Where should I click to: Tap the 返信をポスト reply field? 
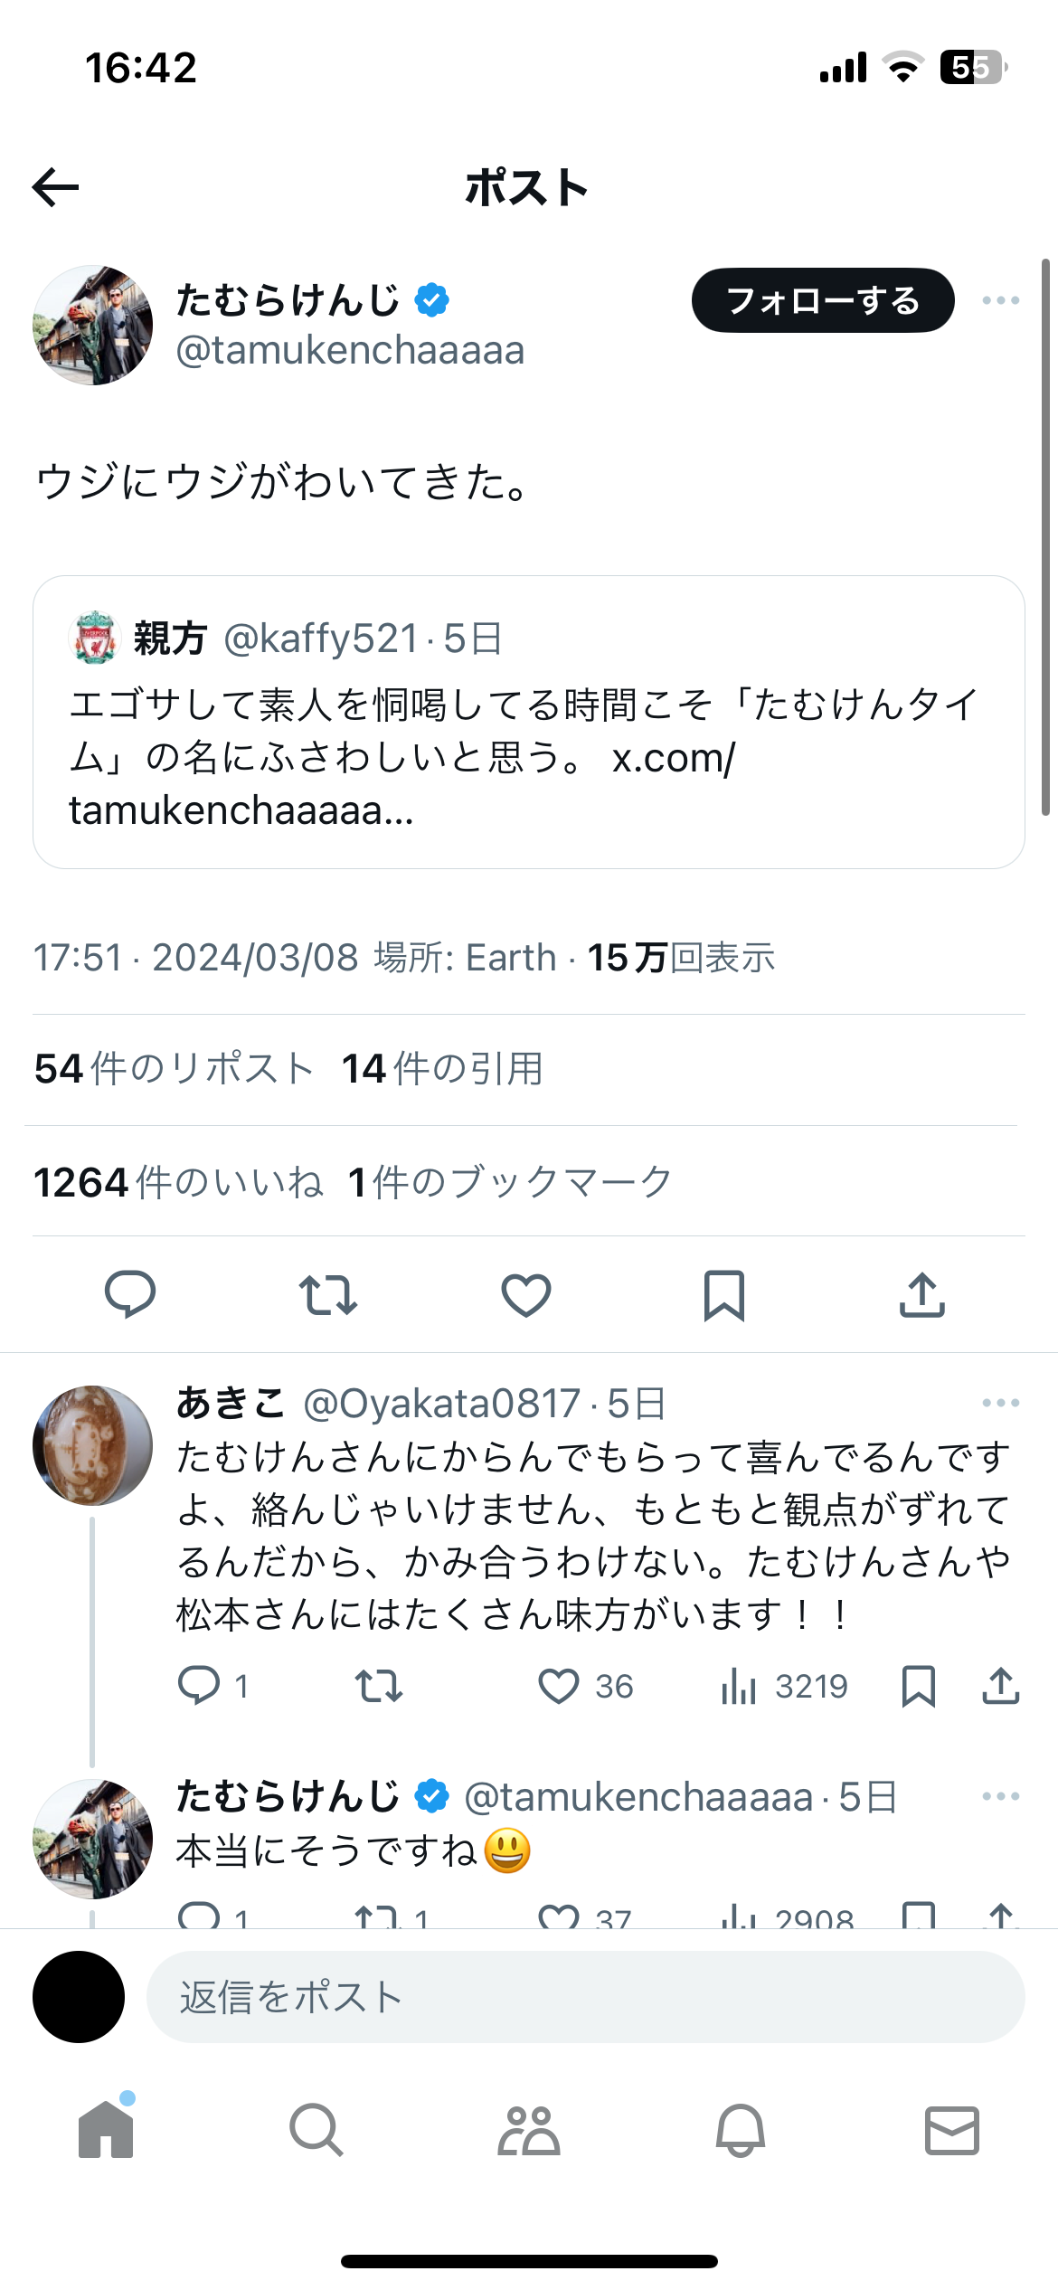(585, 1997)
